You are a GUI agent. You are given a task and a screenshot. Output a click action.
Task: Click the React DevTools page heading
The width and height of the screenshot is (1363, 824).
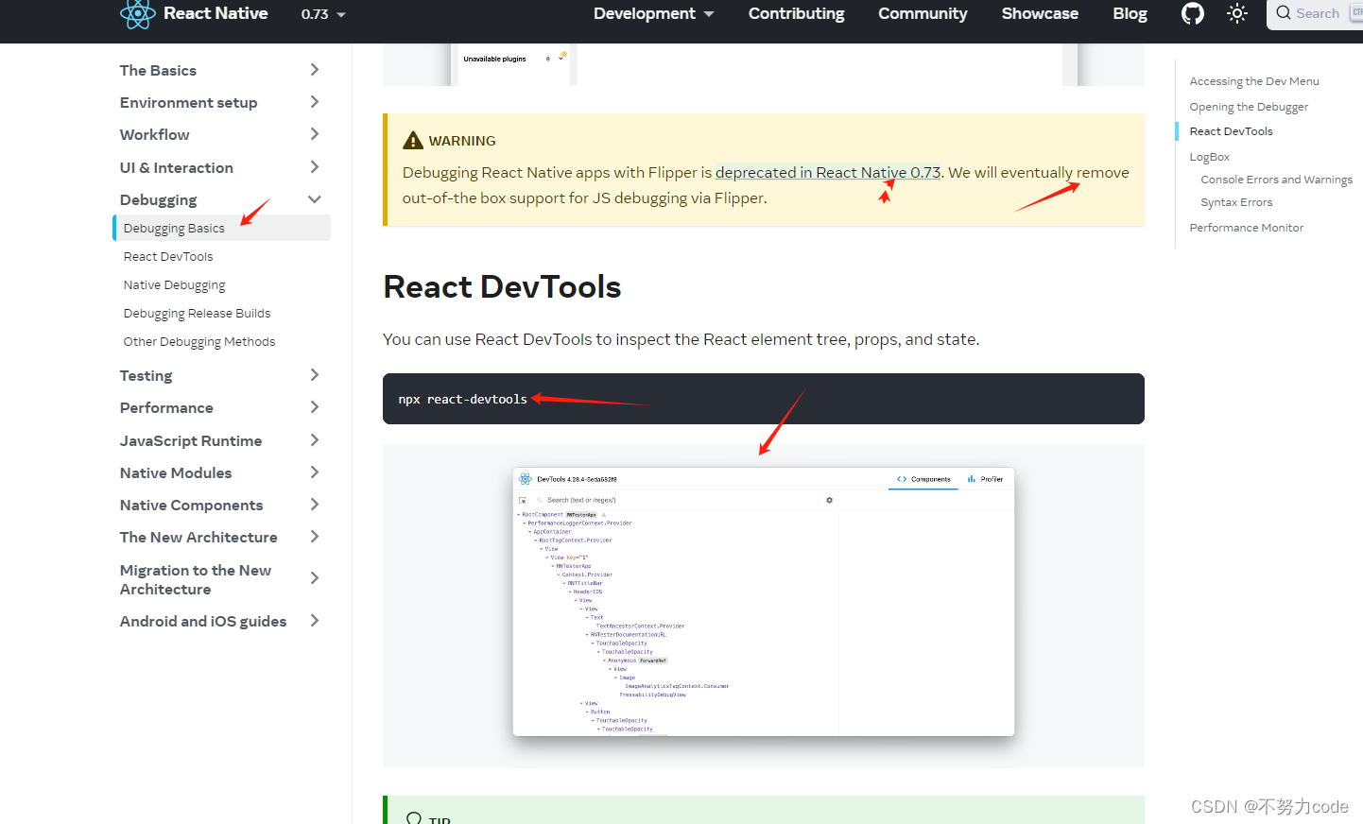tap(502, 286)
